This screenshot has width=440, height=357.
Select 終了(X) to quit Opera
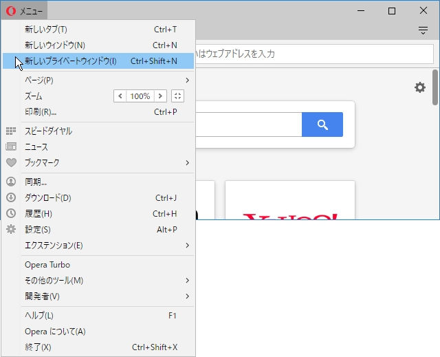pos(98,347)
